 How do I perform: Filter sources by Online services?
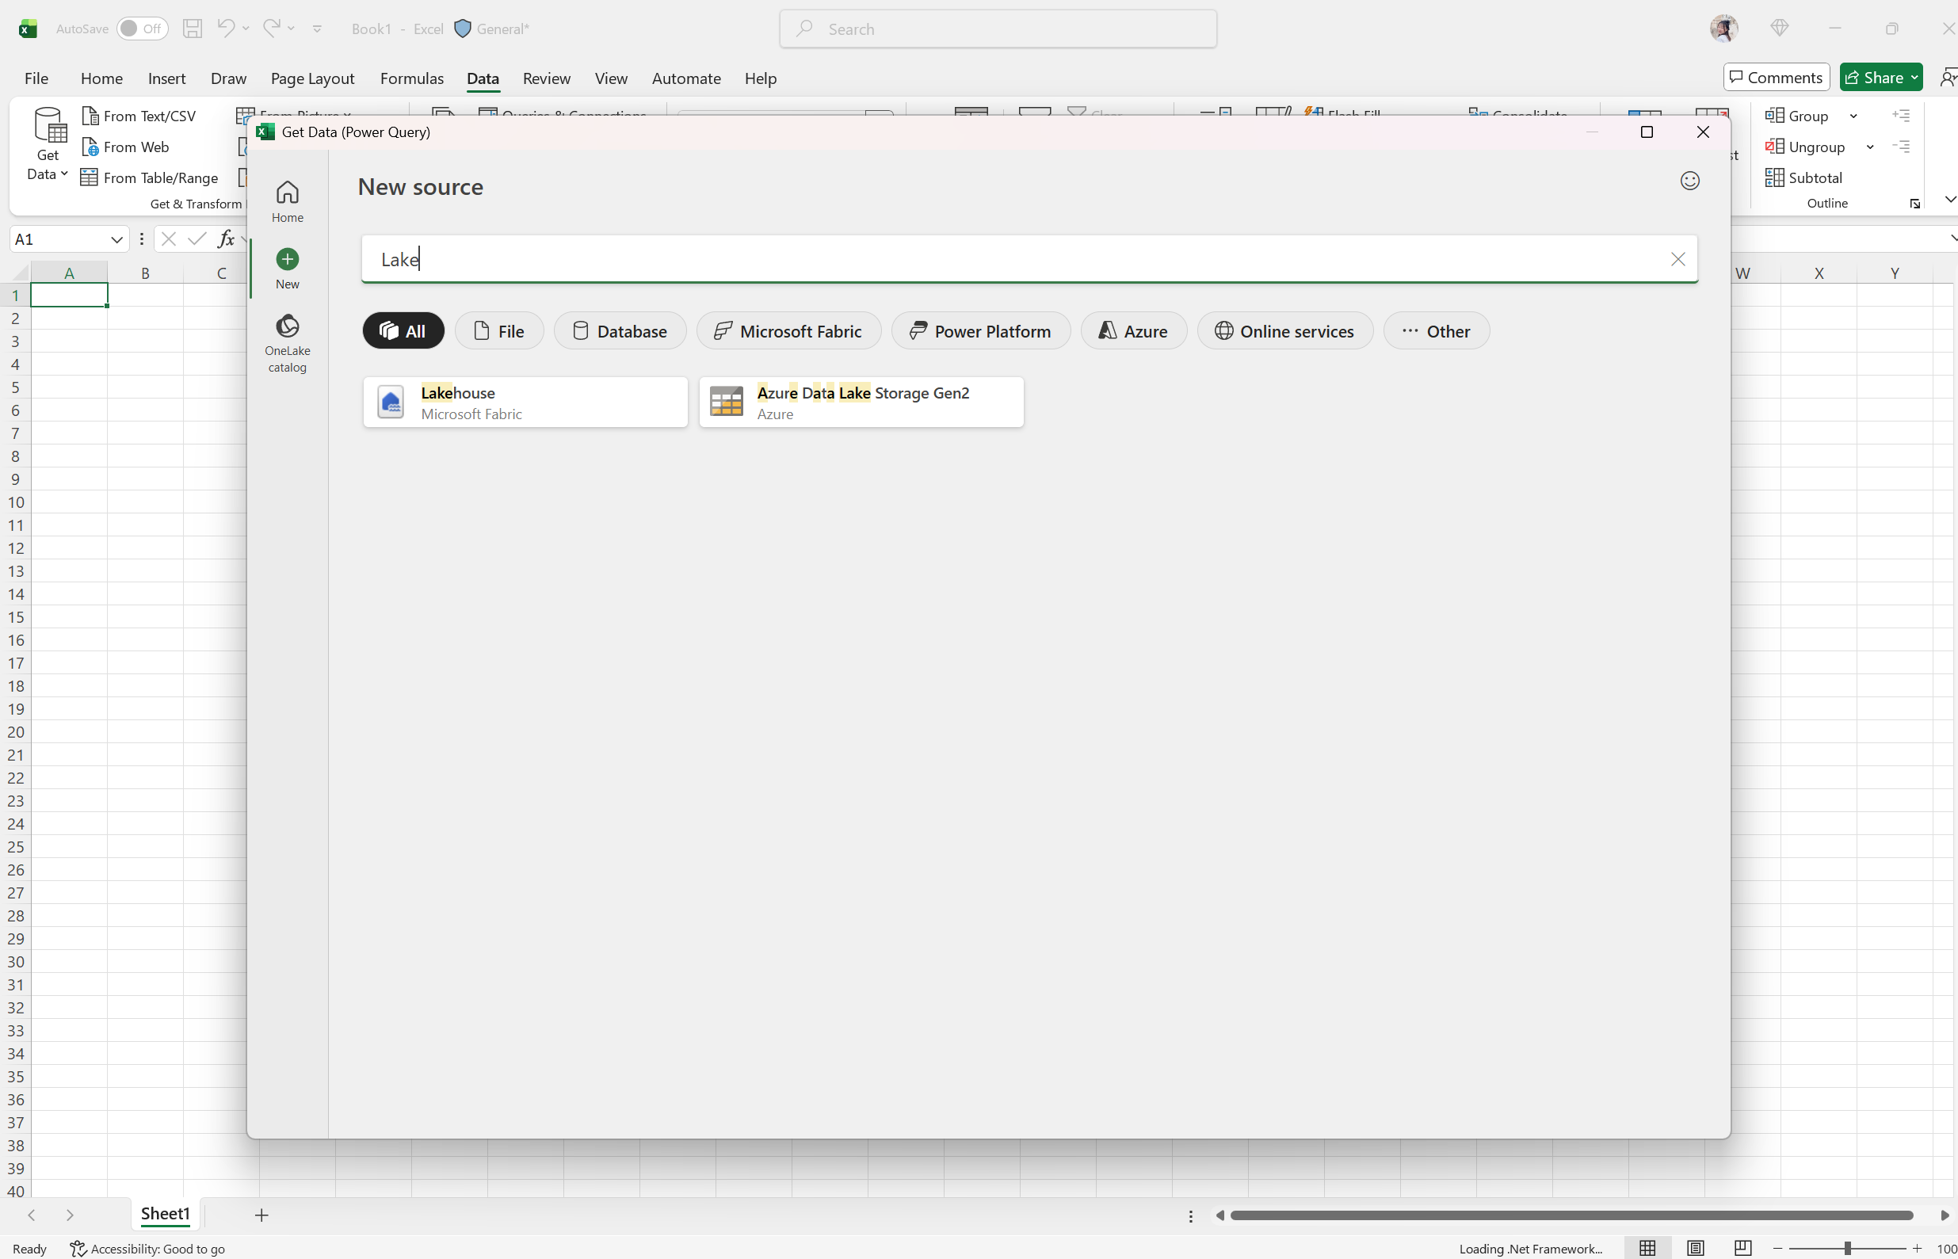(x=1284, y=330)
